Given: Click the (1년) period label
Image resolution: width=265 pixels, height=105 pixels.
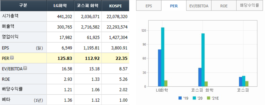Looking at the screenshot, I should coord(38,100).
